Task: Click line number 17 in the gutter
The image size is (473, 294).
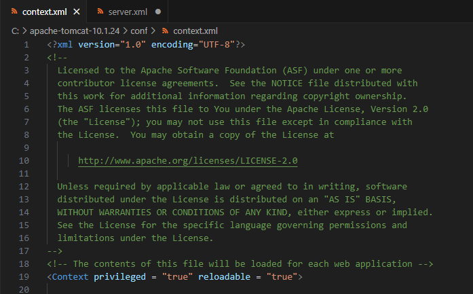Action: point(24,251)
